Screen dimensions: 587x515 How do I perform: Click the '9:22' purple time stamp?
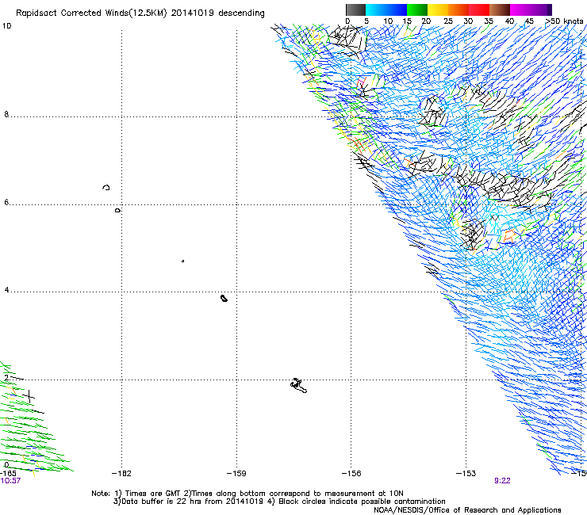(502, 481)
